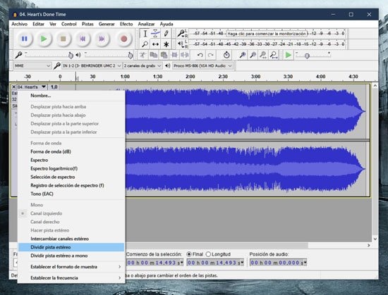Open the Archivo menu
The height and width of the screenshot is (295, 388).
(19, 24)
